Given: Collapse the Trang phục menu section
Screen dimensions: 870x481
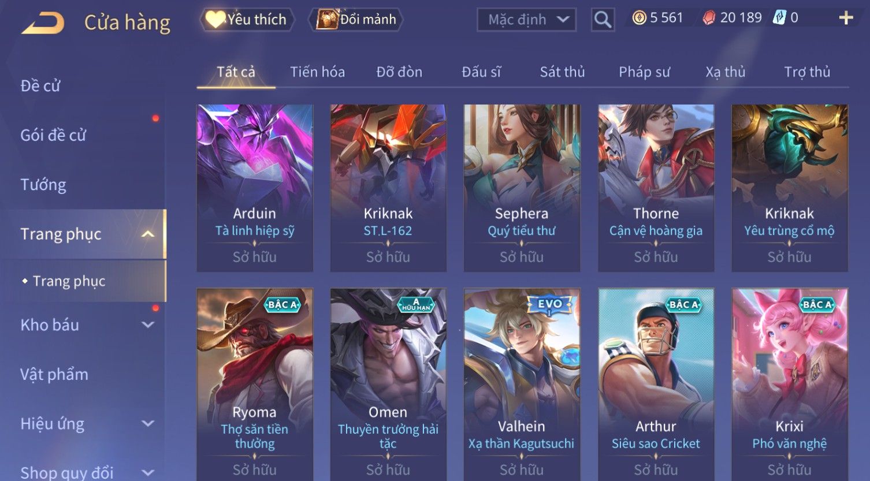Looking at the screenshot, I should click(148, 234).
